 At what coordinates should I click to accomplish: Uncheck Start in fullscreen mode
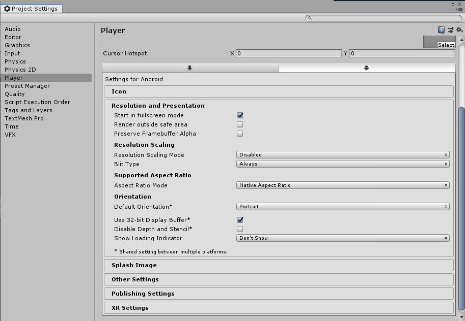point(240,115)
